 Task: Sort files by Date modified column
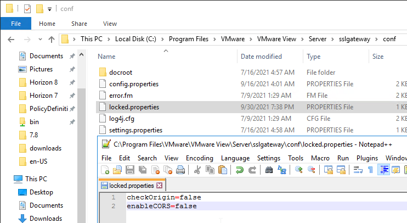(x=261, y=57)
